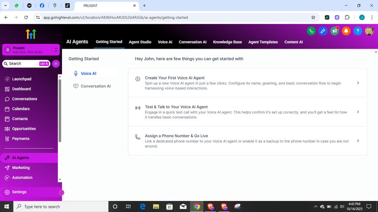Click the HighLevel arrows logo
This screenshot has height=212, width=378.
click(31, 34)
